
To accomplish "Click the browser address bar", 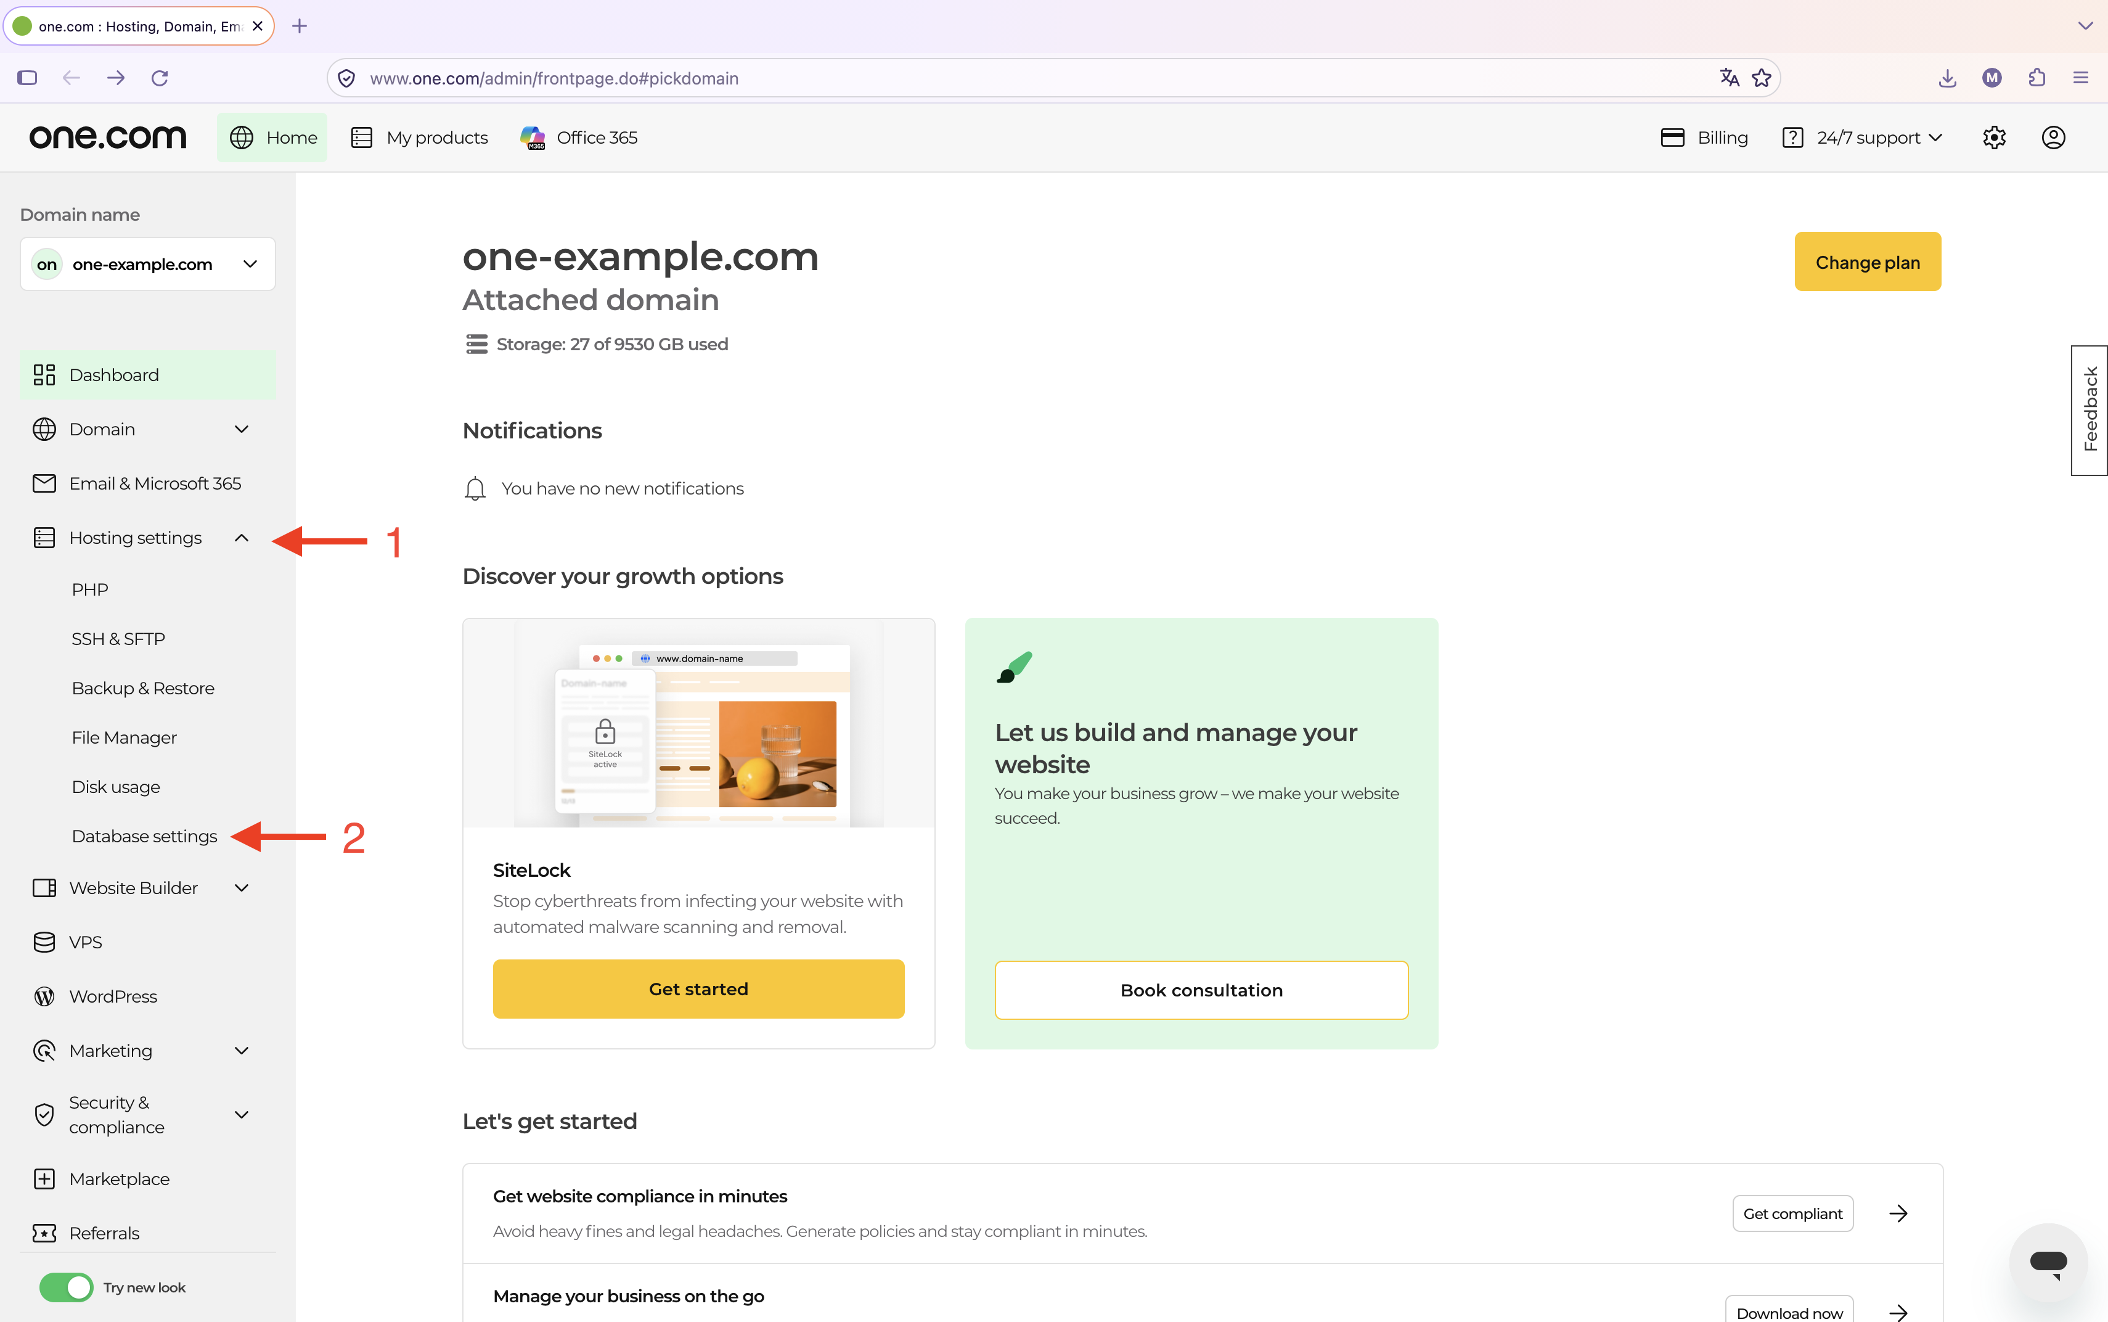I will point(1040,78).
